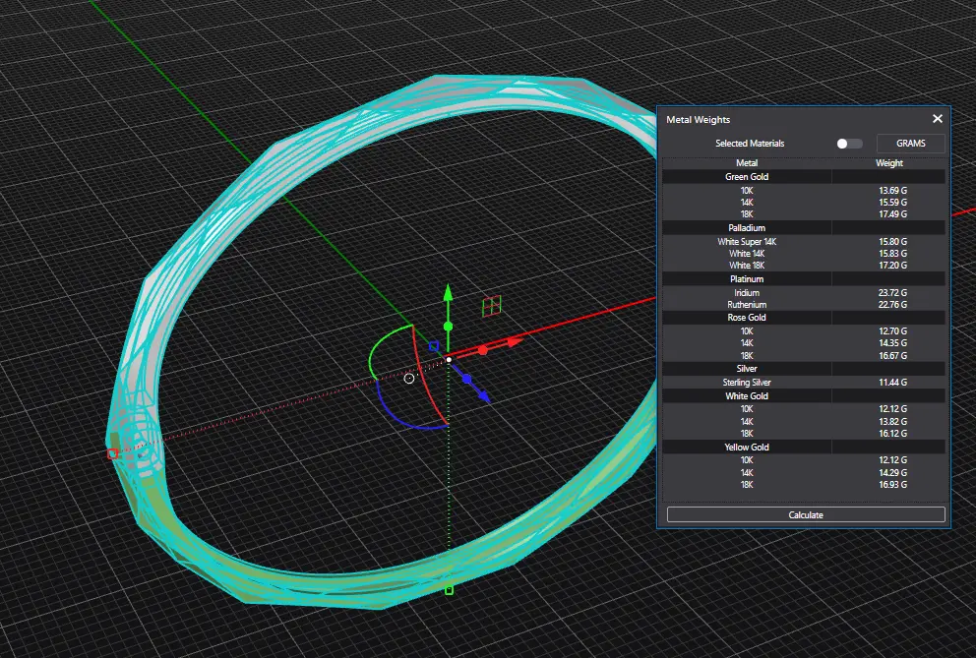Select the Sterling Silver row
Screen dimensions: 976x658
pos(804,383)
